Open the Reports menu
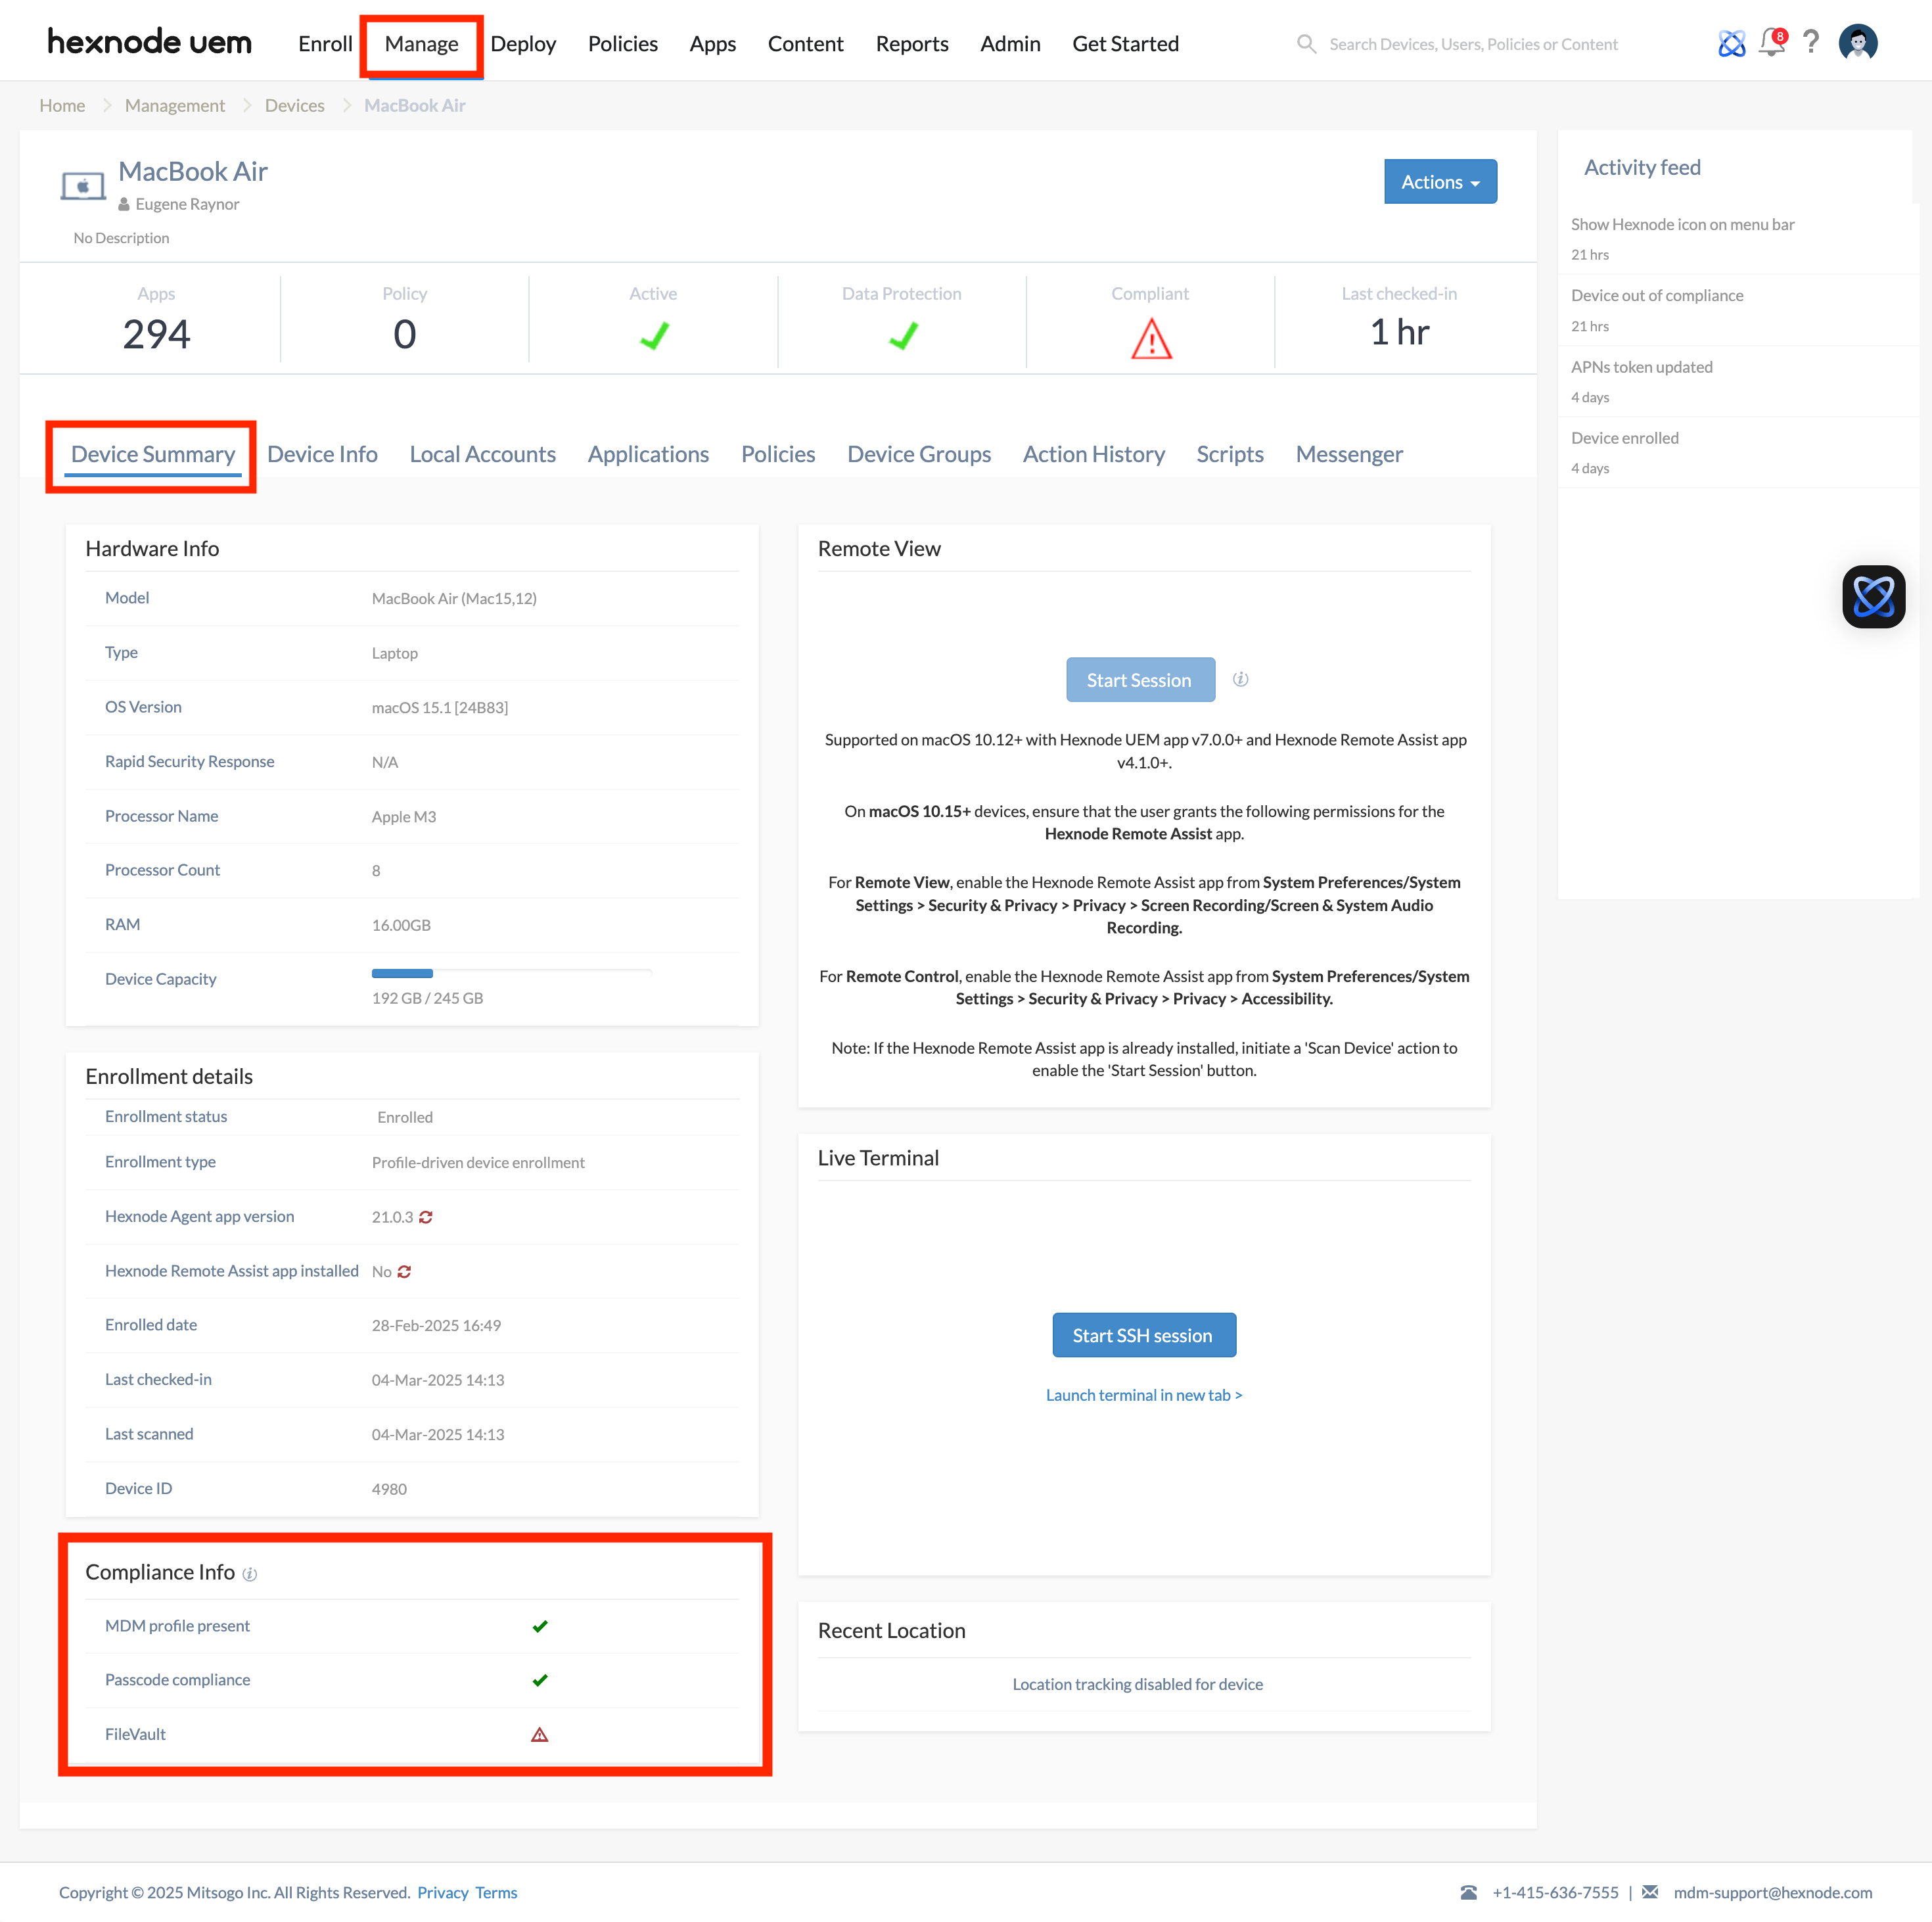The width and height of the screenshot is (1932, 1922). coord(912,44)
